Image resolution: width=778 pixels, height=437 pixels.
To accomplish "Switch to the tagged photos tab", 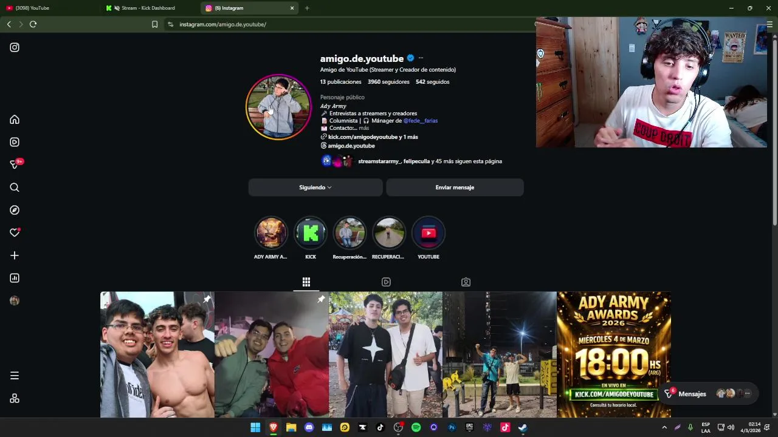I will 466,282.
